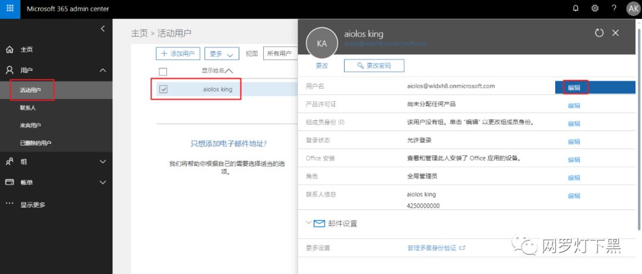
Task: Open the notifications bell icon
Action: coord(575,8)
